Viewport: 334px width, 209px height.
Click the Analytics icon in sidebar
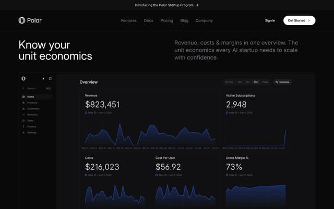click(x=23, y=115)
